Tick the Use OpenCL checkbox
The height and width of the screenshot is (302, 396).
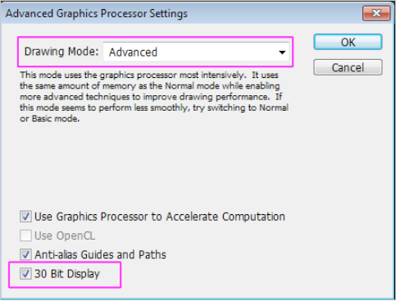(25, 236)
